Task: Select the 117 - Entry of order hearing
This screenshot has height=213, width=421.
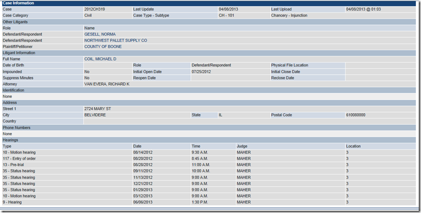Action: coord(19,158)
